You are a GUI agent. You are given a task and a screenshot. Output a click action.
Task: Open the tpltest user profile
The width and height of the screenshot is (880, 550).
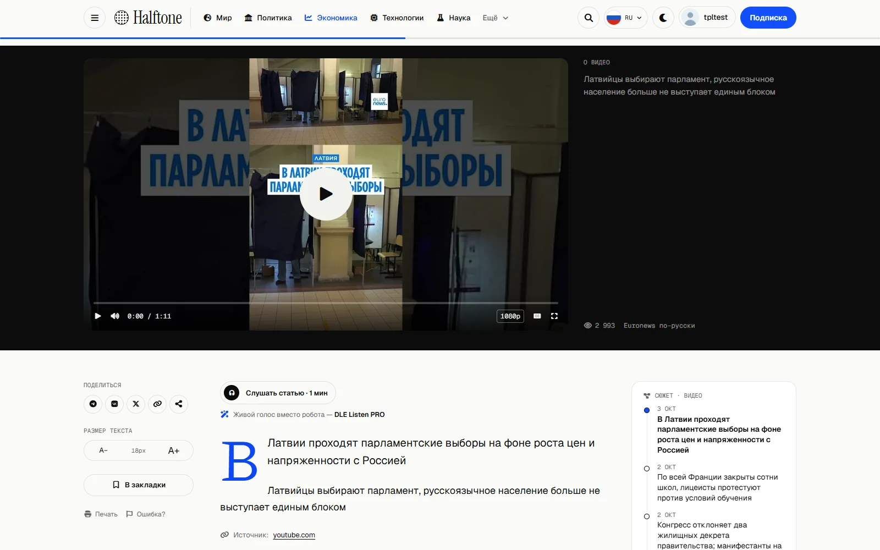coord(707,18)
